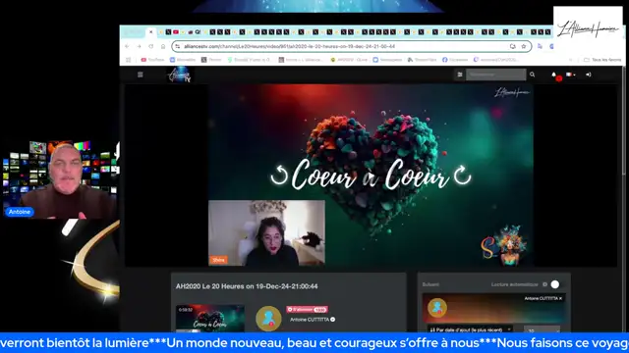The image size is (629, 353).
Task: Bookmark this page with the star icon
Action: point(524,46)
